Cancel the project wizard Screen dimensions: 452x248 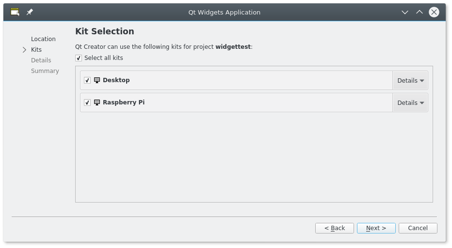pyautogui.click(x=418, y=228)
